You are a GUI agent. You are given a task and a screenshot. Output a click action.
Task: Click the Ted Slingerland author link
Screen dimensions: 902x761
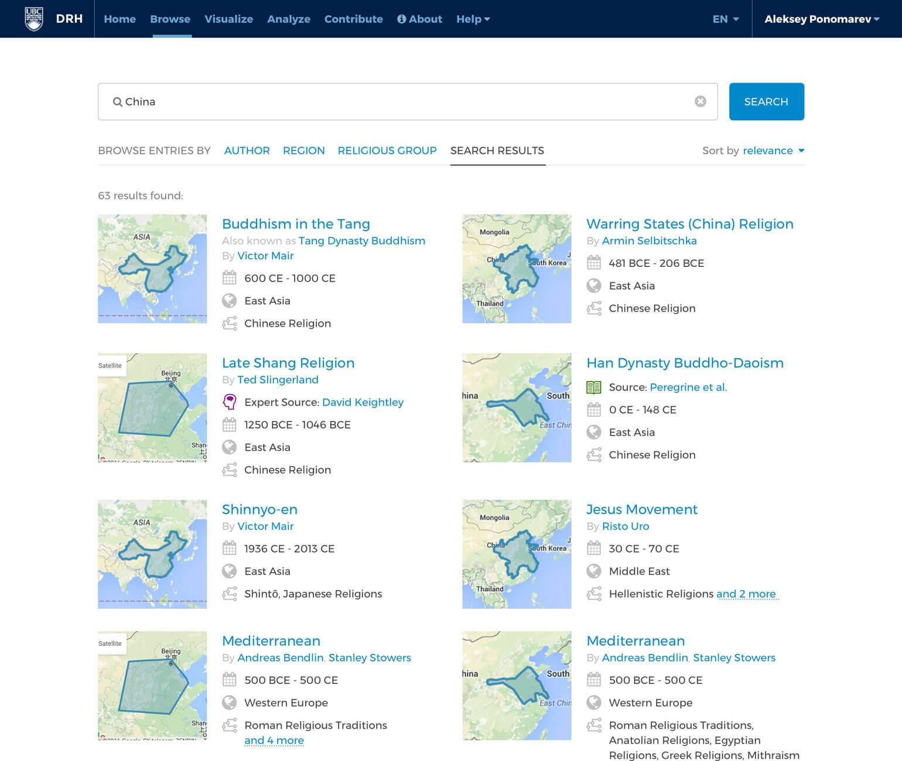point(278,379)
